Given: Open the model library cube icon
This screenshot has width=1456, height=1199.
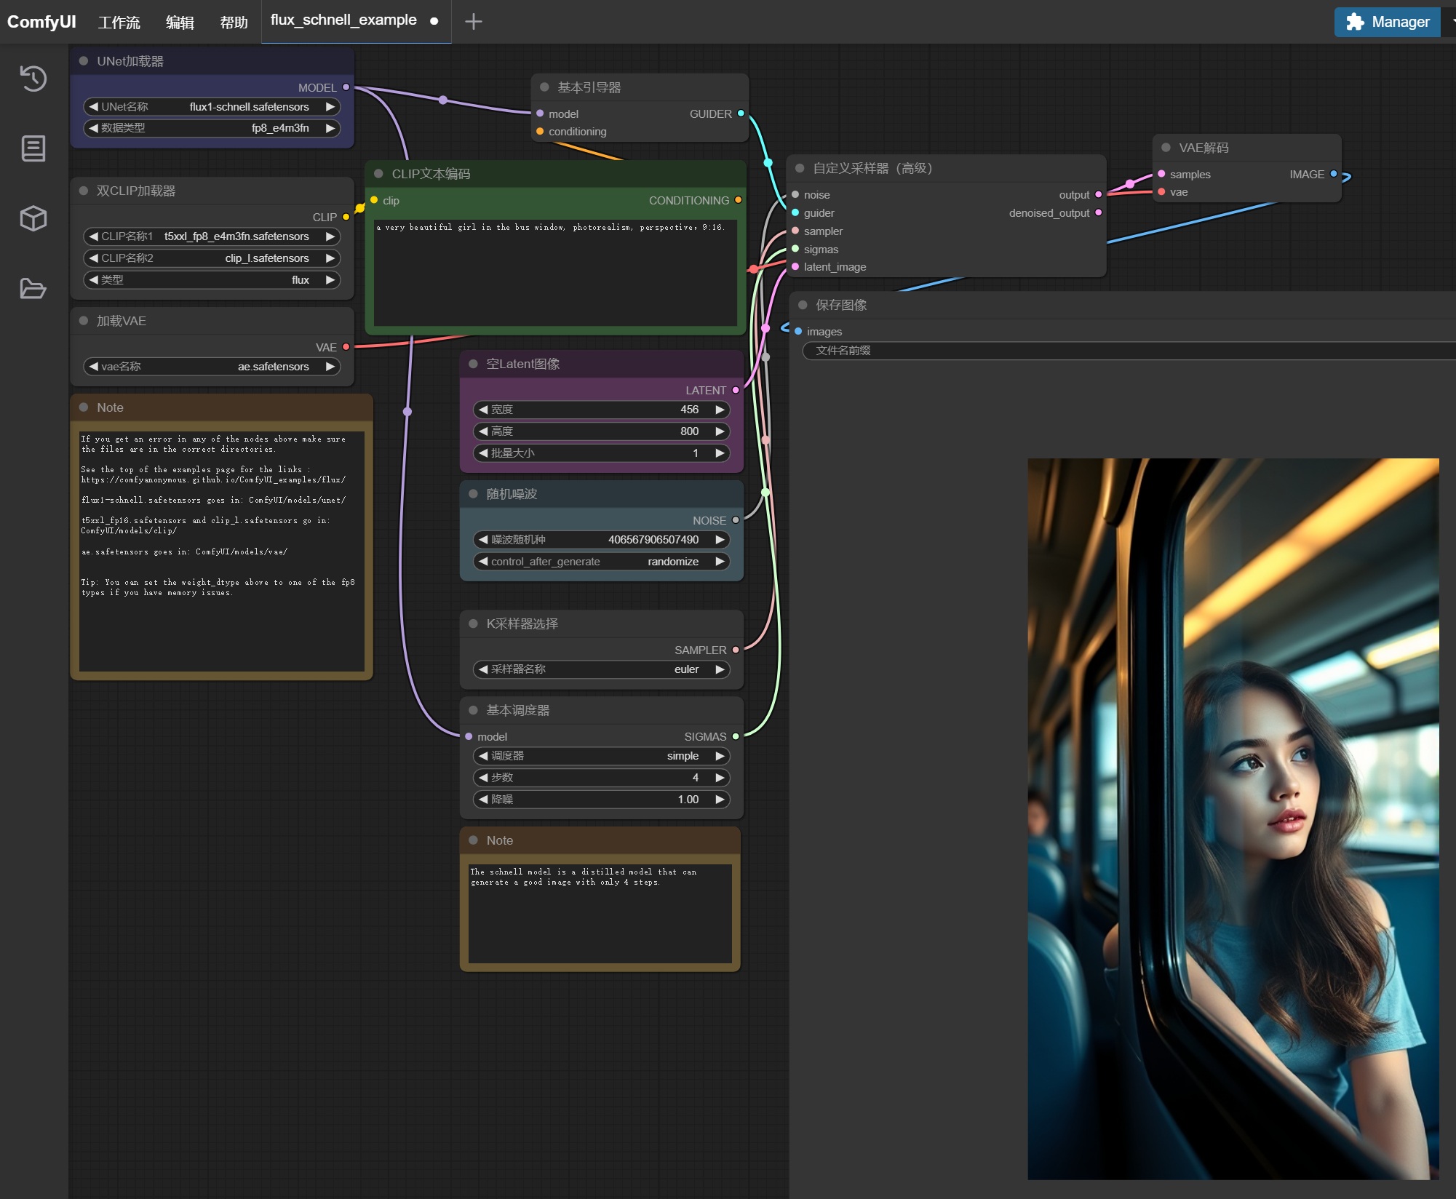Looking at the screenshot, I should tap(33, 218).
